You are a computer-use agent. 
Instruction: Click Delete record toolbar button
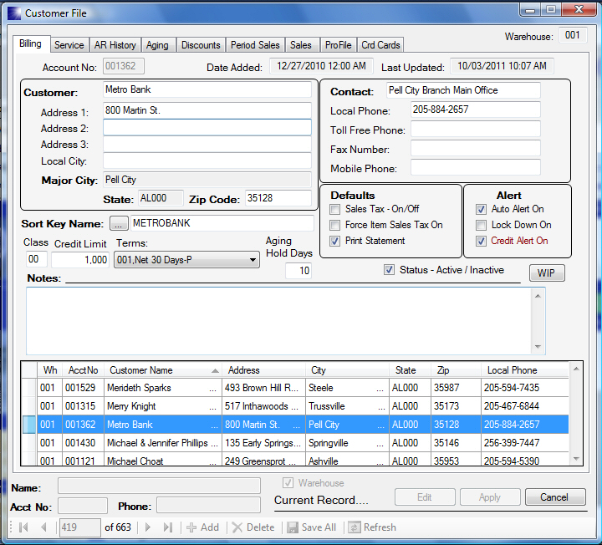(x=253, y=527)
